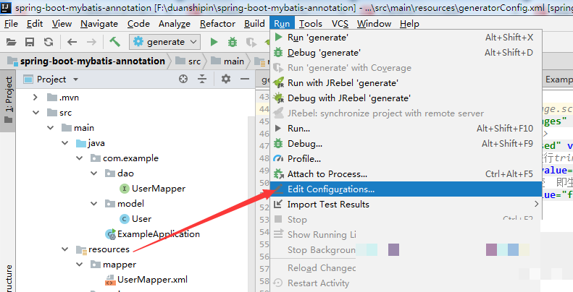
Task: Choose Attach to Process...
Action: (406, 174)
